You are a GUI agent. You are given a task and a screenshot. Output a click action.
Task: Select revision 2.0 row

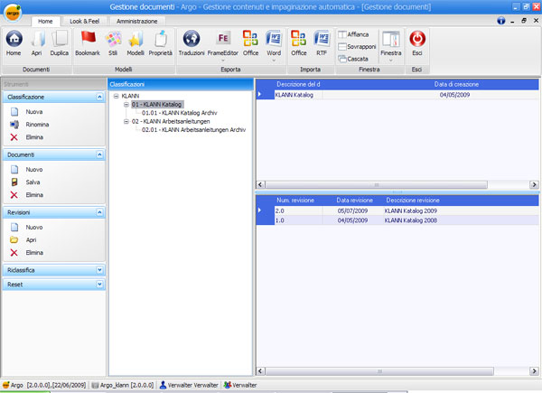pos(397,211)
